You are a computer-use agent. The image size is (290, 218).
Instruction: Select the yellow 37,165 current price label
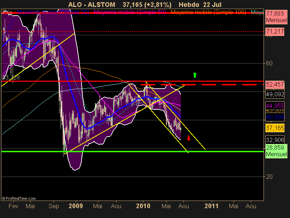click(x=275, y=128)
